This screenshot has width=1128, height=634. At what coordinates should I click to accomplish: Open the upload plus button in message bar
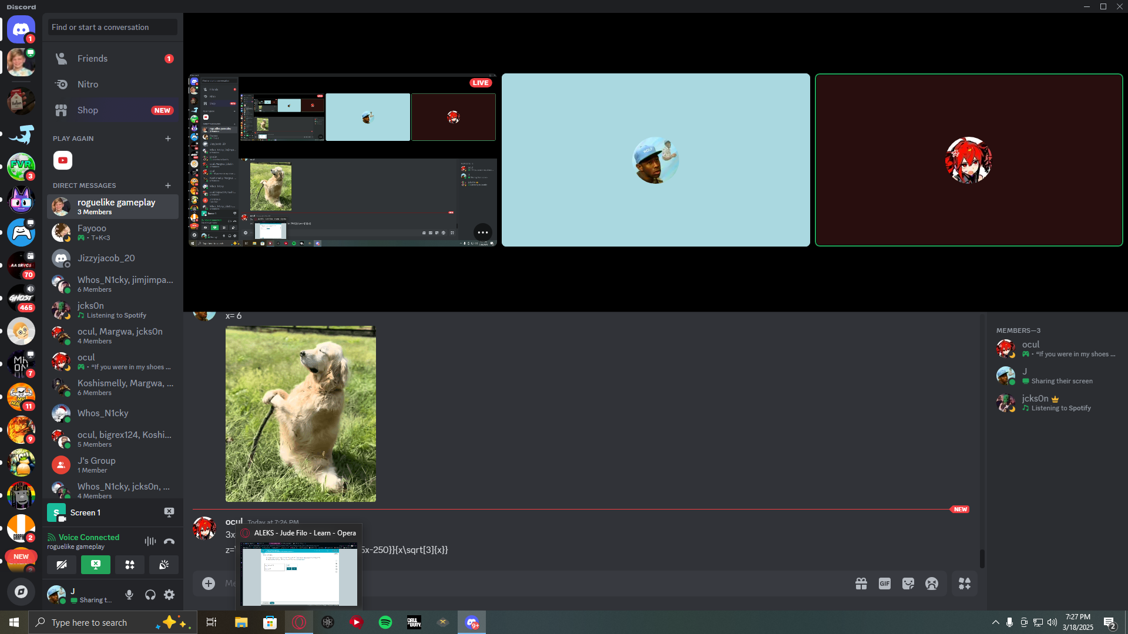click(209, 584)
